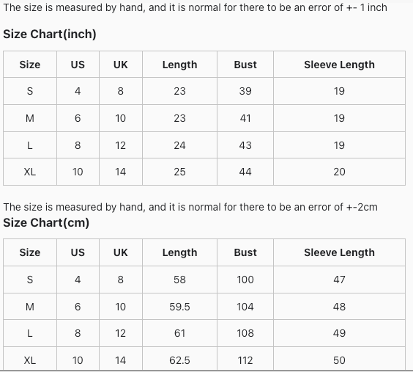Select the Sleeve Length header in inch chart
The height and width of the screenshot is (372, 413).
(x=339, y=65)
